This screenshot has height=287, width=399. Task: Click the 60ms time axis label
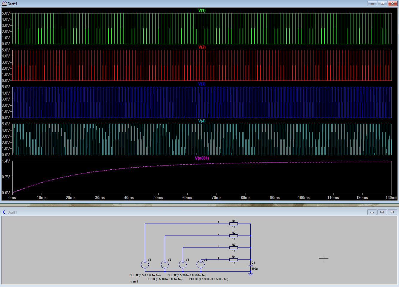(x=187, y=198)
